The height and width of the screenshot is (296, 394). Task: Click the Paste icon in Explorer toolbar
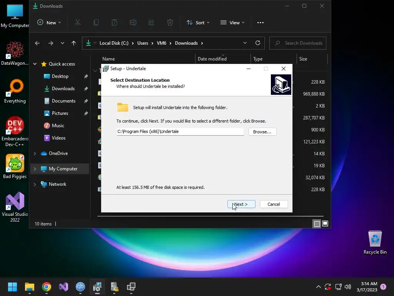pyautogui.click(x=115, y=23)
